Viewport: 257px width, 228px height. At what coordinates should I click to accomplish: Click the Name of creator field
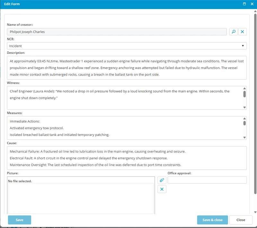coord(117,32)
